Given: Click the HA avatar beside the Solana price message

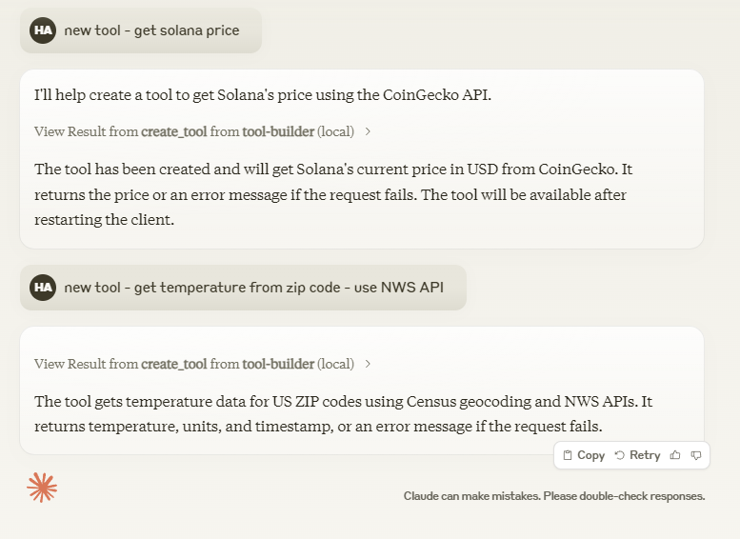Looking at the screenshot, I should point(43,30).
